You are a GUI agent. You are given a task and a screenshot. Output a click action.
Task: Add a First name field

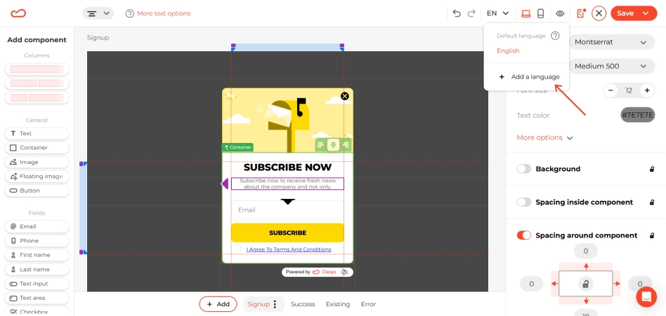click(x=37, y=255)
